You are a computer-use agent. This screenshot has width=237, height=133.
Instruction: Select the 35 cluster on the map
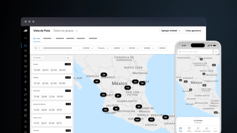[x=142, y=83]
